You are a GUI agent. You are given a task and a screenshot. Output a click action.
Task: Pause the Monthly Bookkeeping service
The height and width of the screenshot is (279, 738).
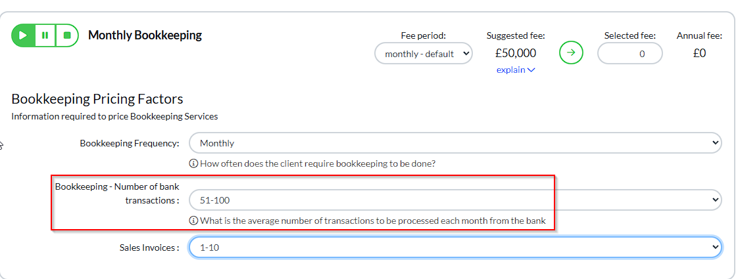coord(45,35)
